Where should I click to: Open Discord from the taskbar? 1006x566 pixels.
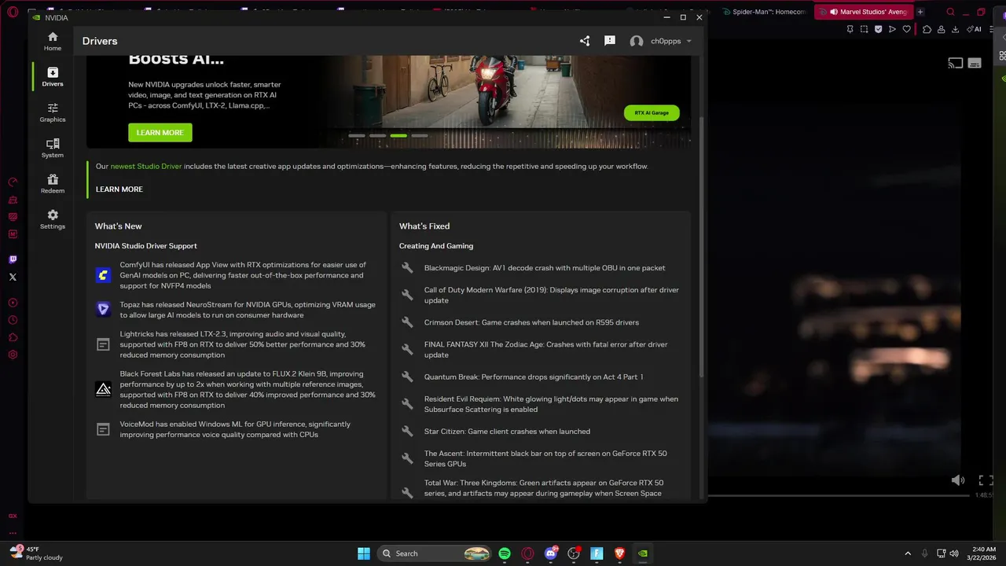click(x=551, y=553)
